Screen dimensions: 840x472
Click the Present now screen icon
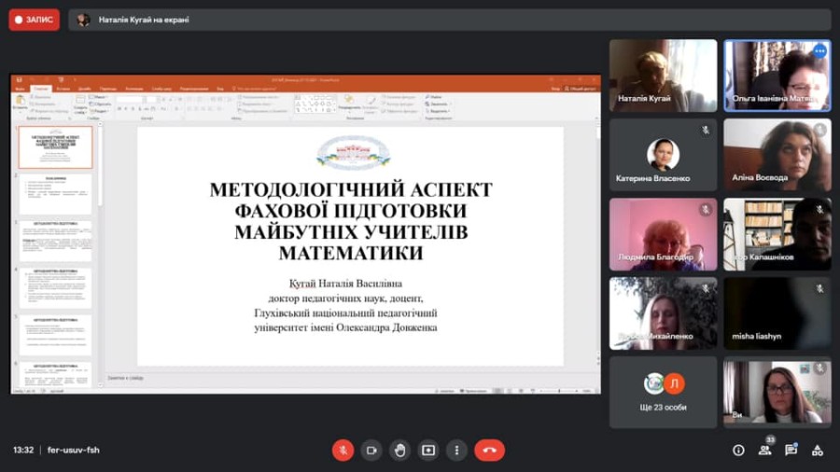[428, 450]
